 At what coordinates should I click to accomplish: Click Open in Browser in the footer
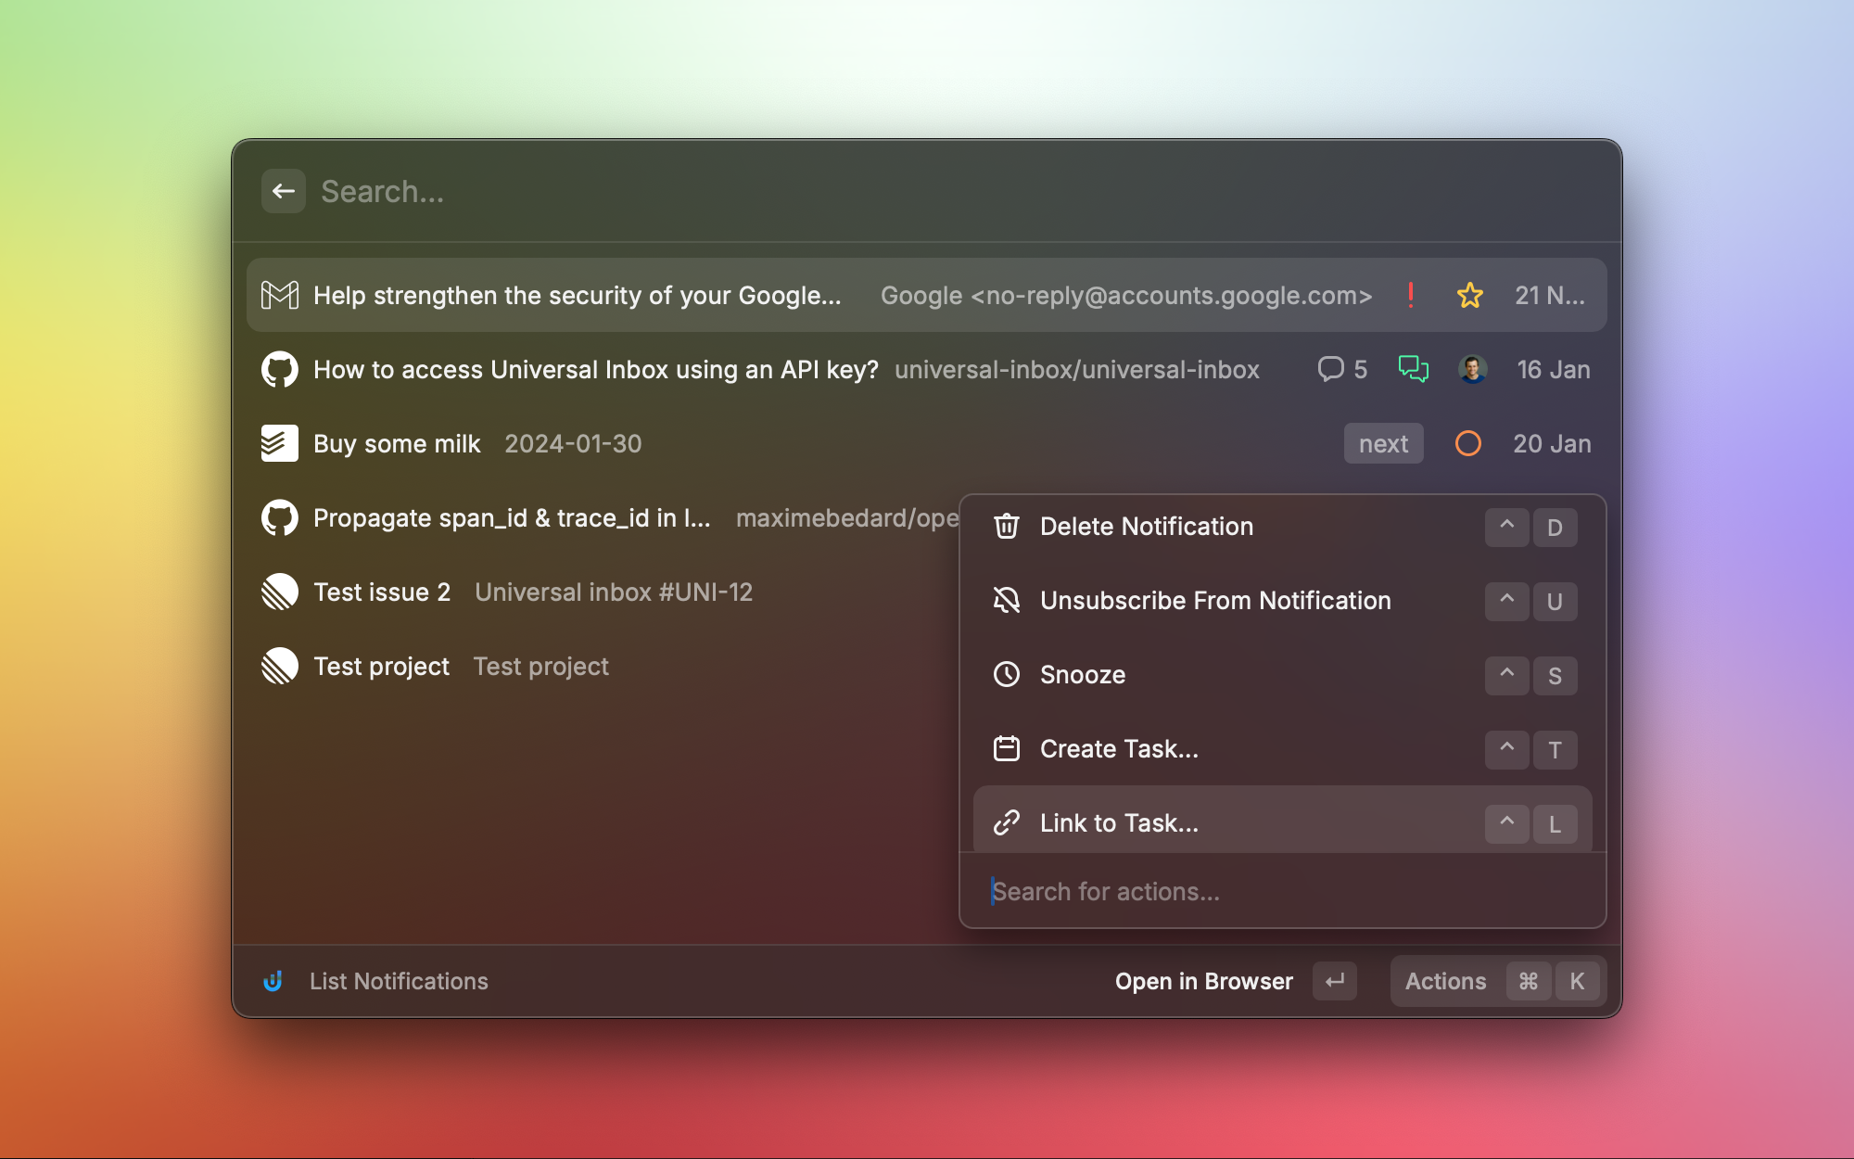pos(1203,981)
